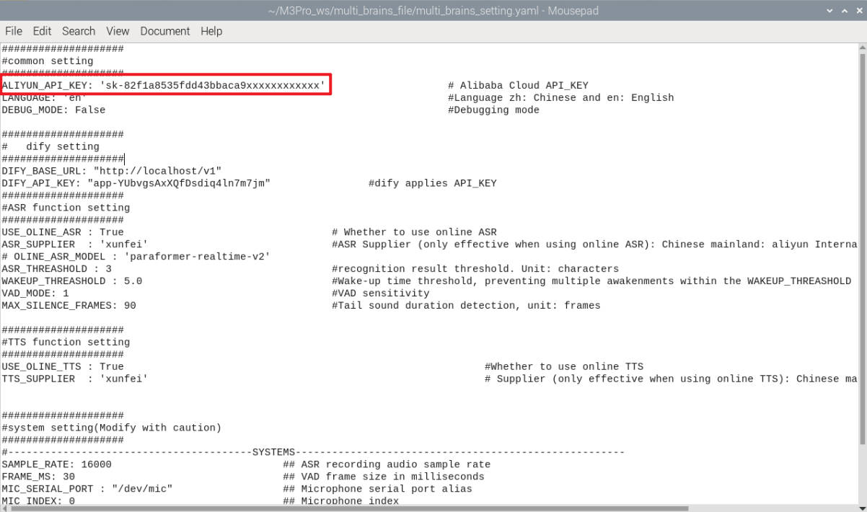Open the View menu
867x512 pixels.
click(x=118, y=31)
